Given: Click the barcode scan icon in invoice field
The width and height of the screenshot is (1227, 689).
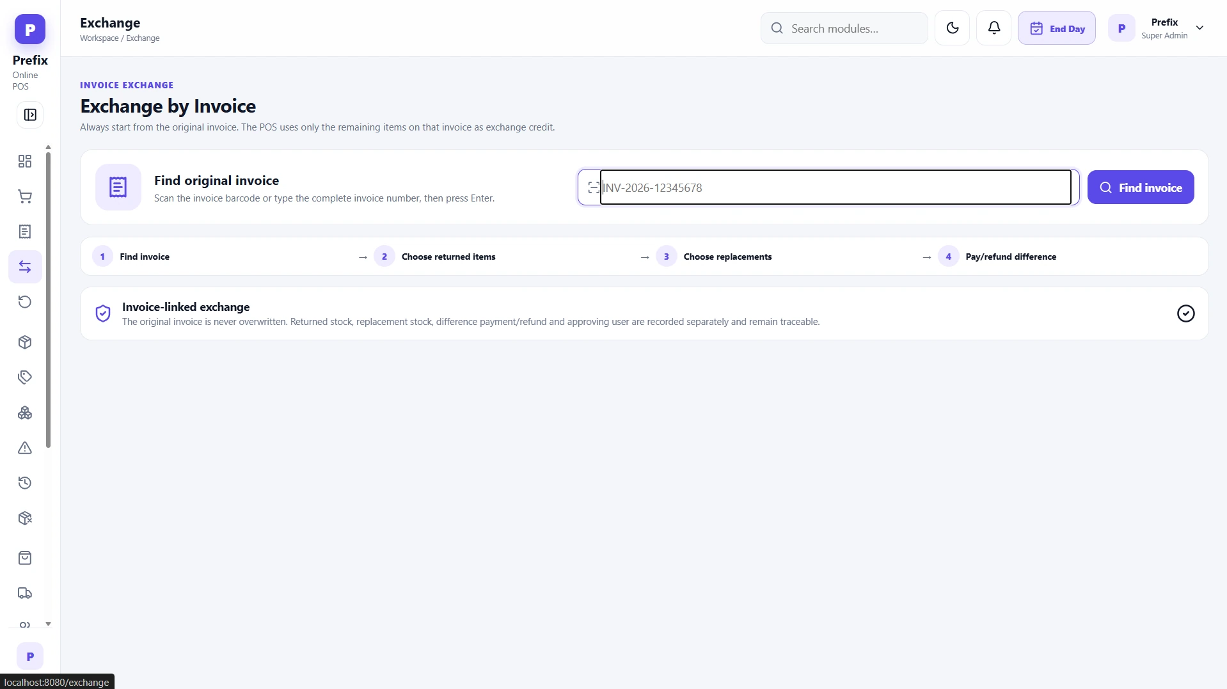Looking at the screenshot, I should [x=594, y=187].
